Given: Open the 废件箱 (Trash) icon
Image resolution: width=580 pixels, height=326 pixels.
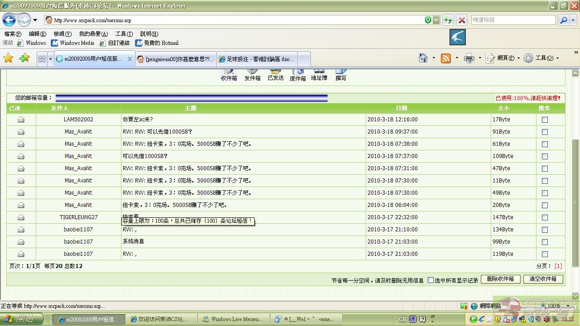Looking at the screenshot, I should [x=298, y=74].
